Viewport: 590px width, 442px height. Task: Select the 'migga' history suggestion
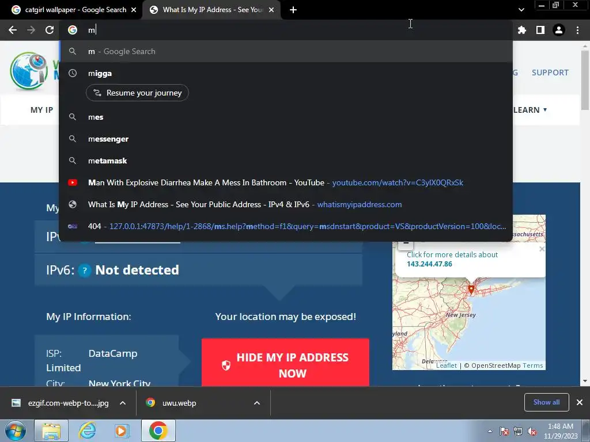click(x=286, y=73)
